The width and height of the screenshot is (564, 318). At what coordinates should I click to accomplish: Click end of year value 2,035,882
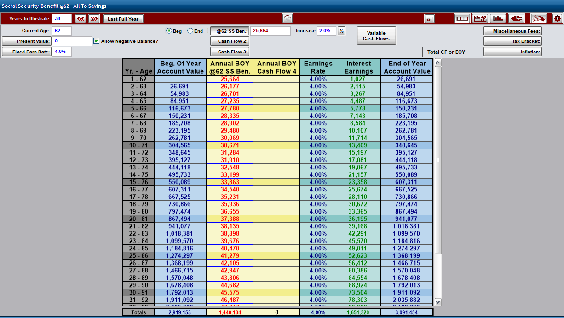(407, 300)
